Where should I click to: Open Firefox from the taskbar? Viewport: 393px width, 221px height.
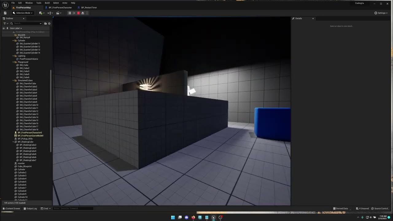pyautogui.click(x=193, y=217)
